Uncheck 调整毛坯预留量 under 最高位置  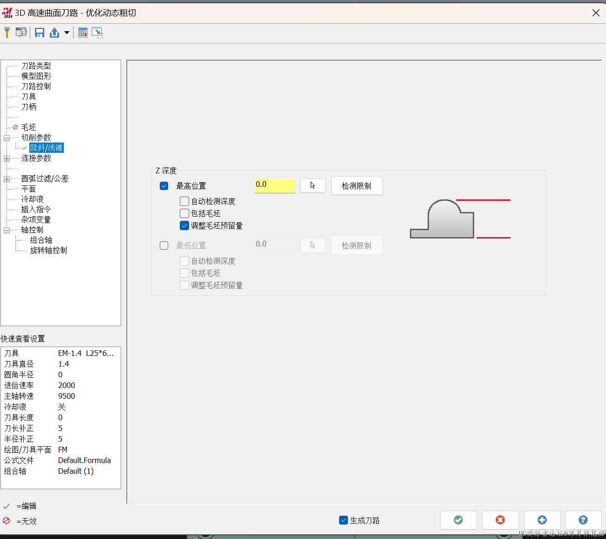(184, 225)
